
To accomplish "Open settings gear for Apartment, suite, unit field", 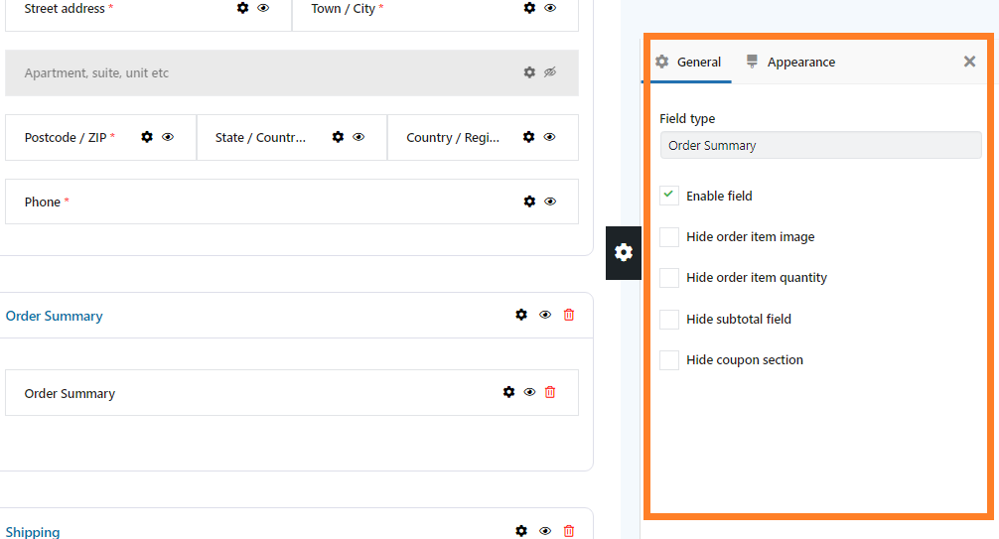I will pyautogui.click(x=529, y=72).
